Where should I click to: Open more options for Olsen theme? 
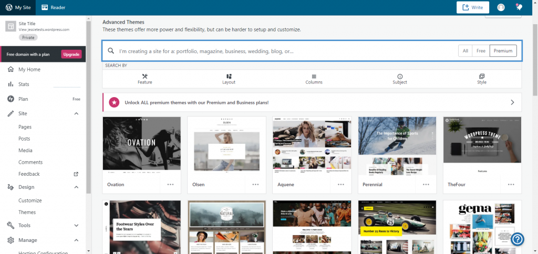[x=256, y=184]
